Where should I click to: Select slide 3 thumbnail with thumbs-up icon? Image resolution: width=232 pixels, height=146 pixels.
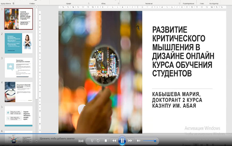[x=18, y=68]
